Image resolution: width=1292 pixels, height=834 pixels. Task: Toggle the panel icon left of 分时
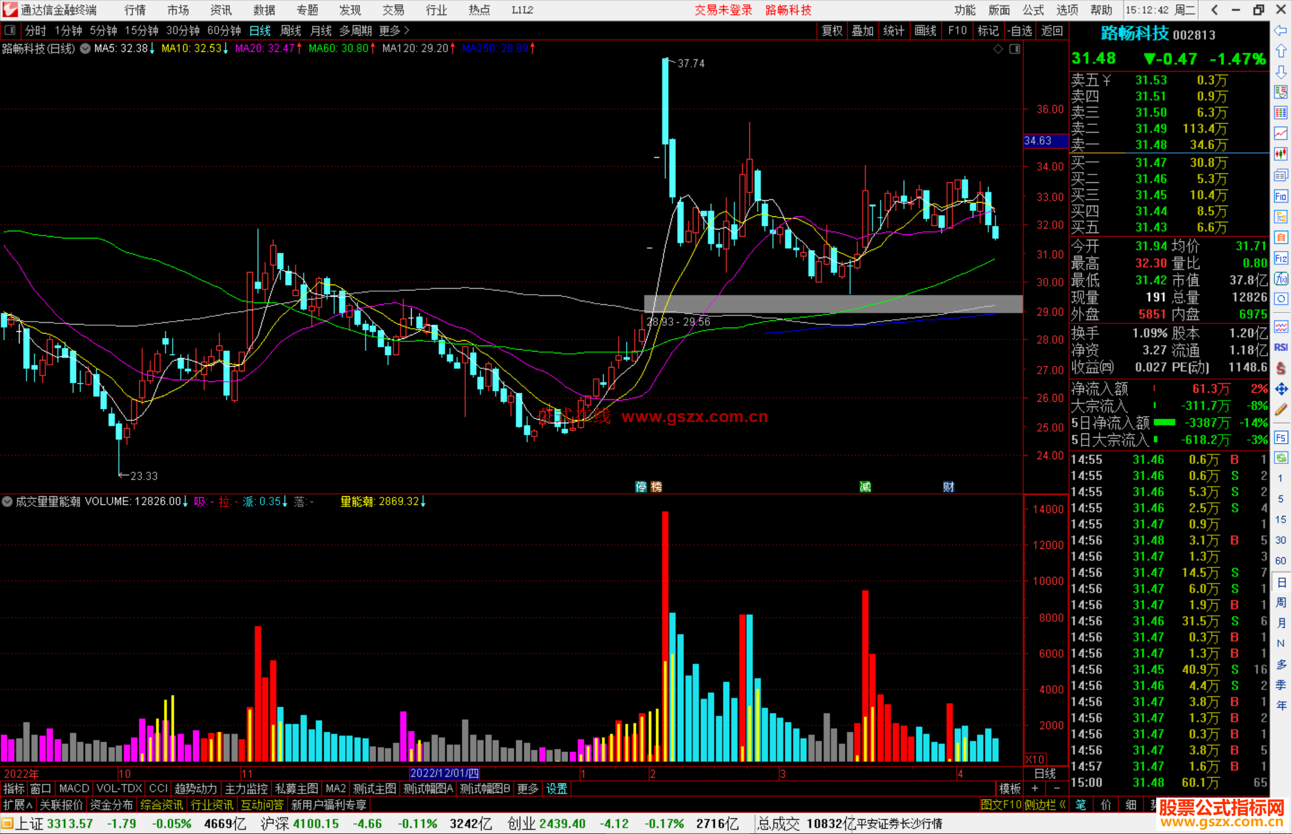10,30
